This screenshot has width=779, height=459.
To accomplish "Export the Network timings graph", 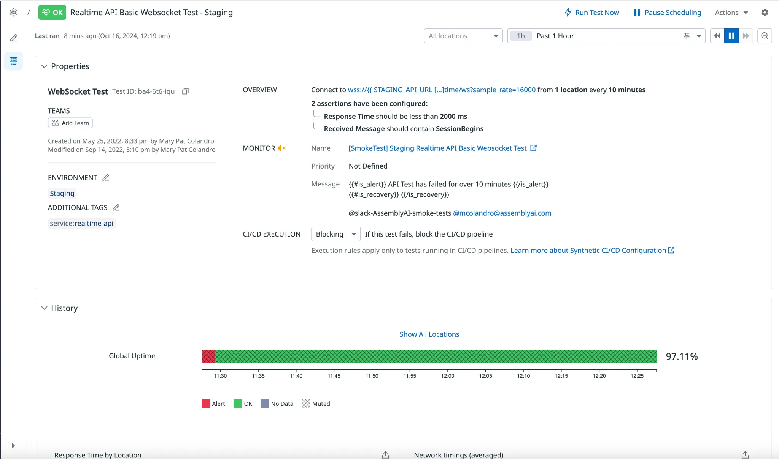I will tap(745, 454).
